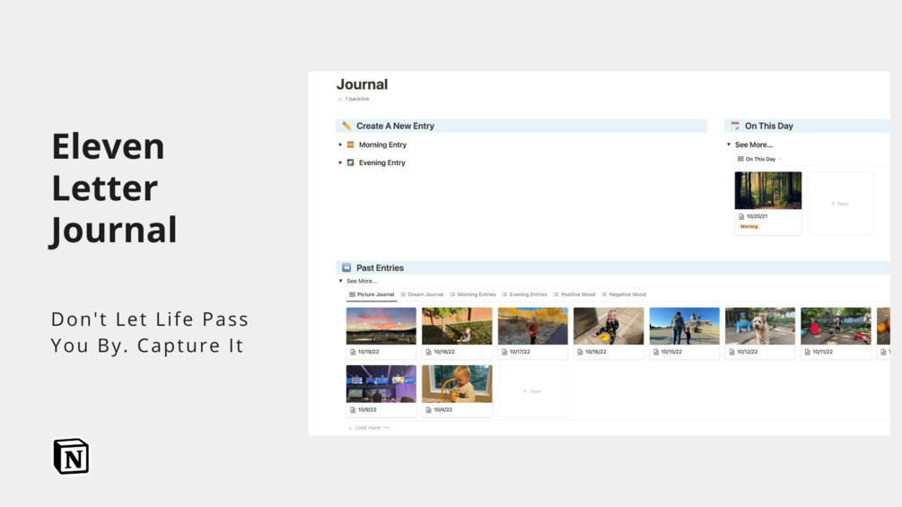Image resolution: width=902 pixels, height=507 pixels.
Task: Expand the Evening Entry toggle arrow
Action: pyautogui.click(x=340, y=162)
